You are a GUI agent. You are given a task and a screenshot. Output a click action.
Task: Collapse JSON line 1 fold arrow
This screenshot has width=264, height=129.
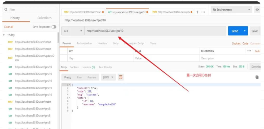[70, 85]
